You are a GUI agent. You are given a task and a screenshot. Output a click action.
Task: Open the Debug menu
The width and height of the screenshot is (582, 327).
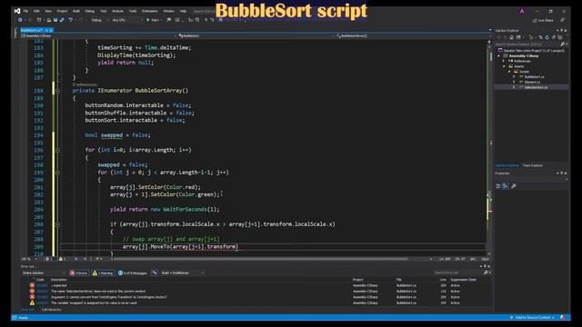[90, 11]
